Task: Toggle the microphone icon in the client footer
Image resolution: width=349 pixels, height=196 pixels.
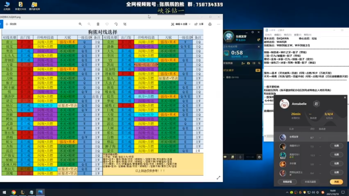Action: (240, 157)
